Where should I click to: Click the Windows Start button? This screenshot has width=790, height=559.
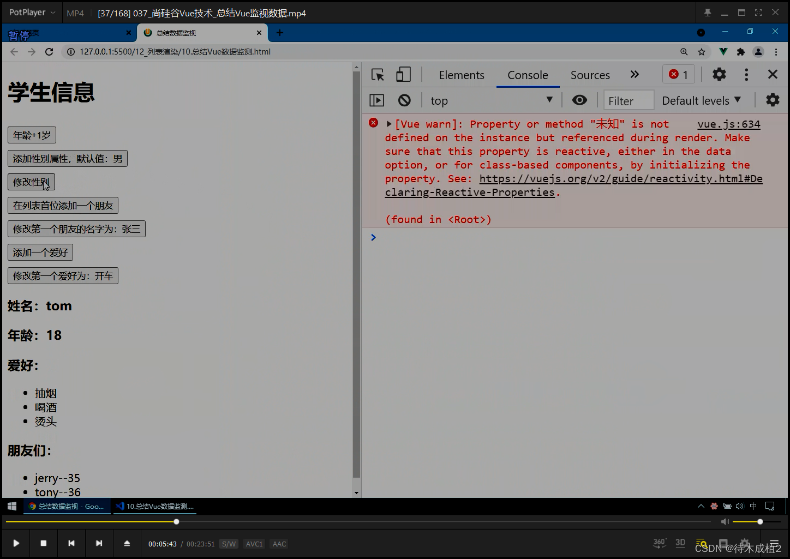point(12,506)
